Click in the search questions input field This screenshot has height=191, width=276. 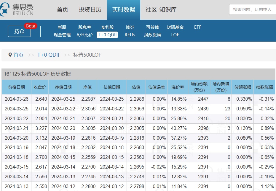click(252, 9)
